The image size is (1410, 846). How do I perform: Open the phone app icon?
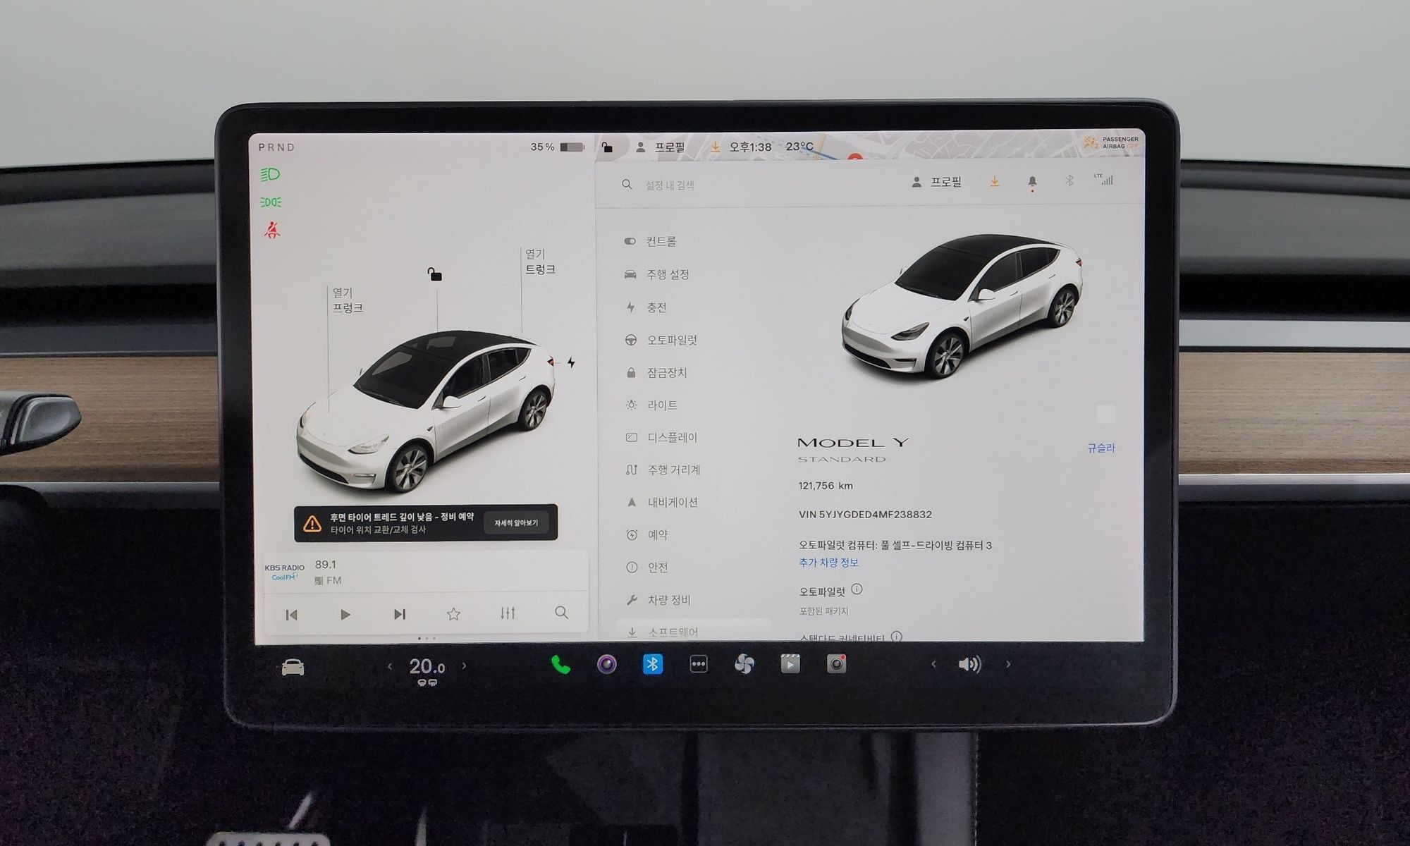[560, 664]
